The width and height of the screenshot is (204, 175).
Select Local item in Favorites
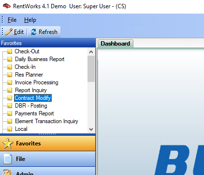click(x=21, y=129)
